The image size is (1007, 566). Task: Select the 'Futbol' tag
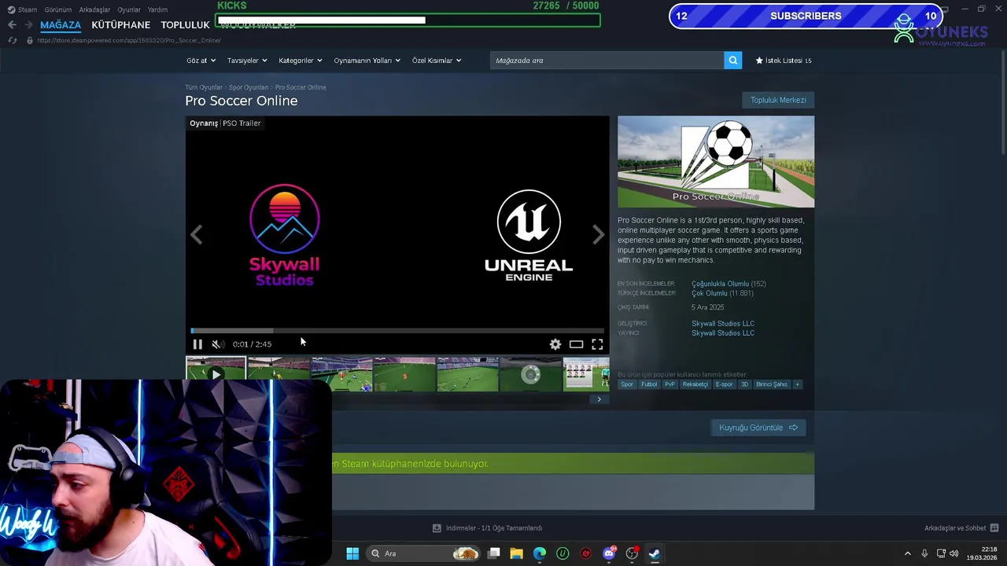point(649,384)
